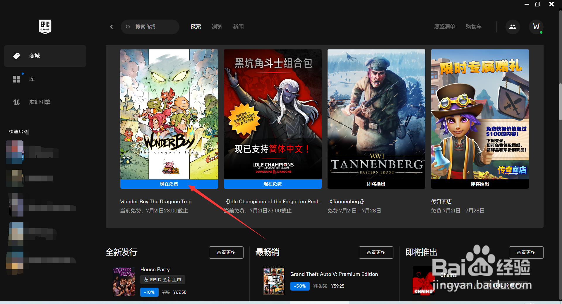Click 查看更多 beside 即将推出

click(526, 253)
